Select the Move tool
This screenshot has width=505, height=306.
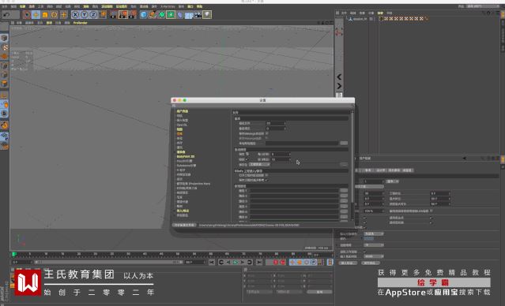click(x=36, y=15)
